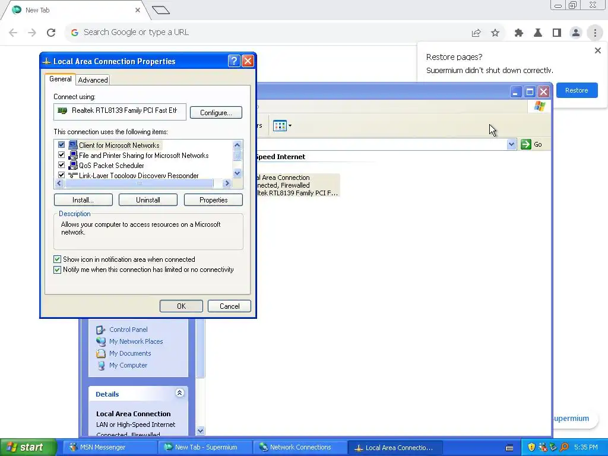Open Control Panel link in sidebar
608x456 pixels.
(x=128, y=330)
